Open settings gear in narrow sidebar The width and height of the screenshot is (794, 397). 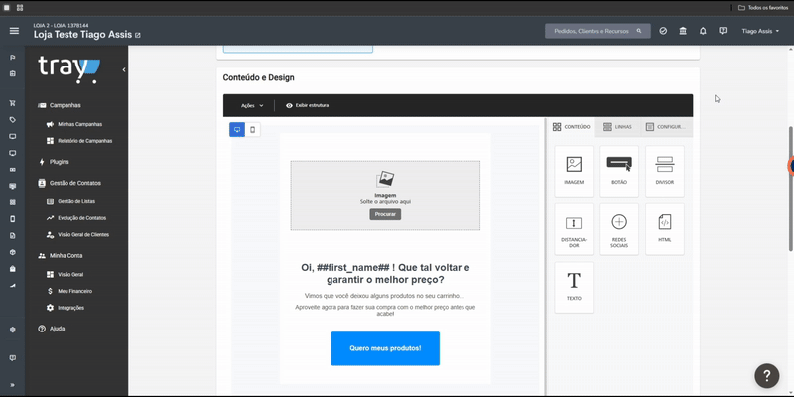click(13, 330)
